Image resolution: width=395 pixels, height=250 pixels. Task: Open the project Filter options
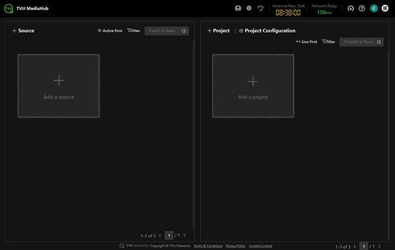pyautogui.click(x=328, y=42)
